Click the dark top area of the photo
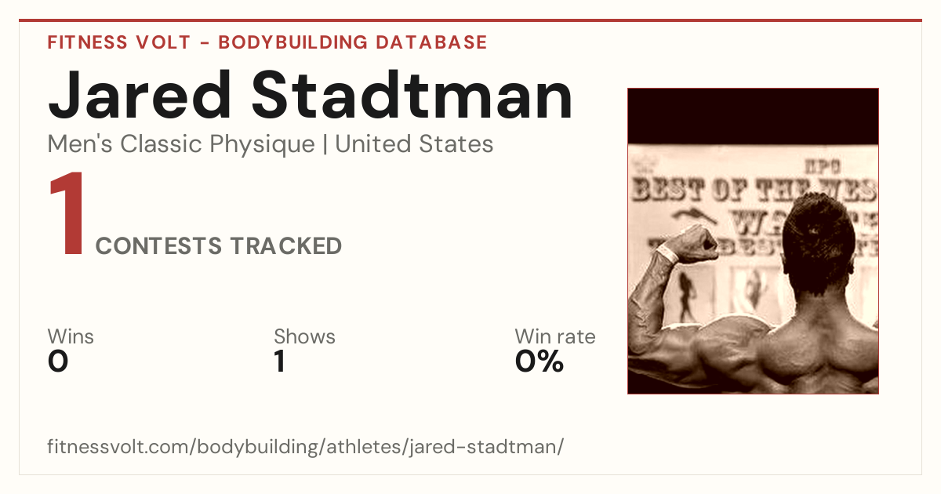This screenshot has height=494, width=941. tap(753, 115)
